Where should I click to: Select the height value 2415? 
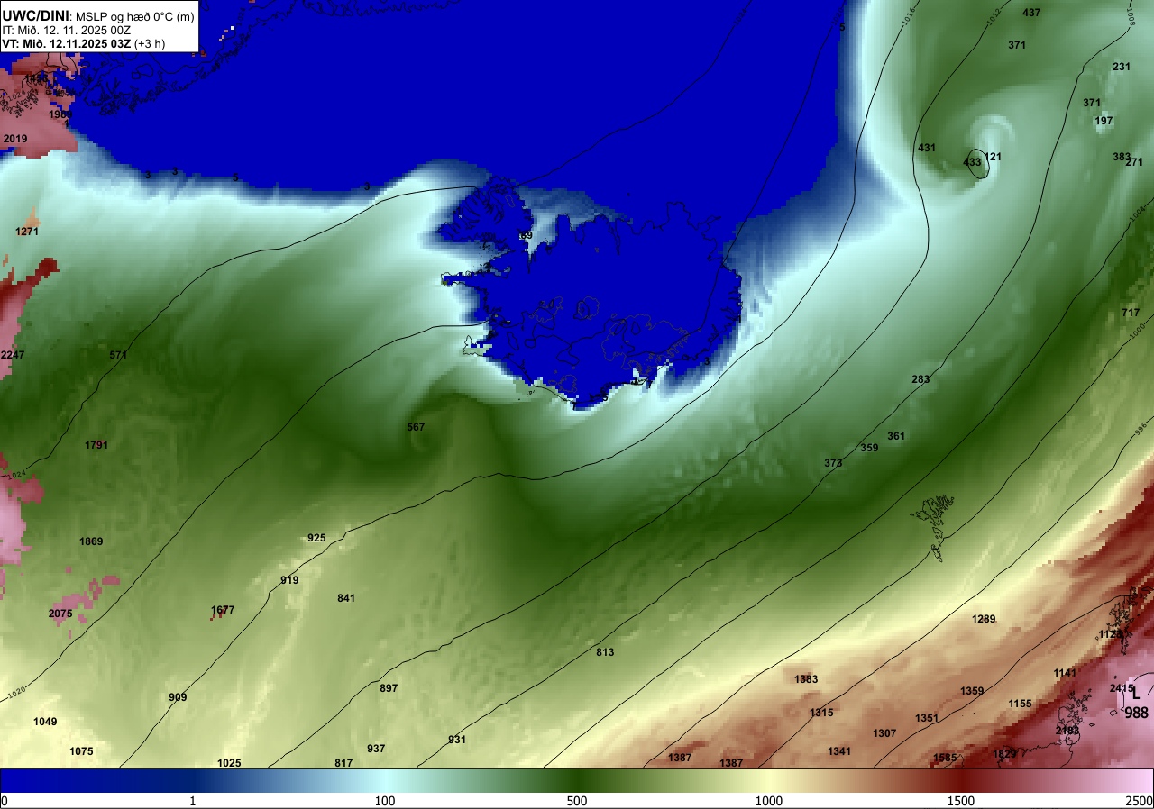point(1122,688)
